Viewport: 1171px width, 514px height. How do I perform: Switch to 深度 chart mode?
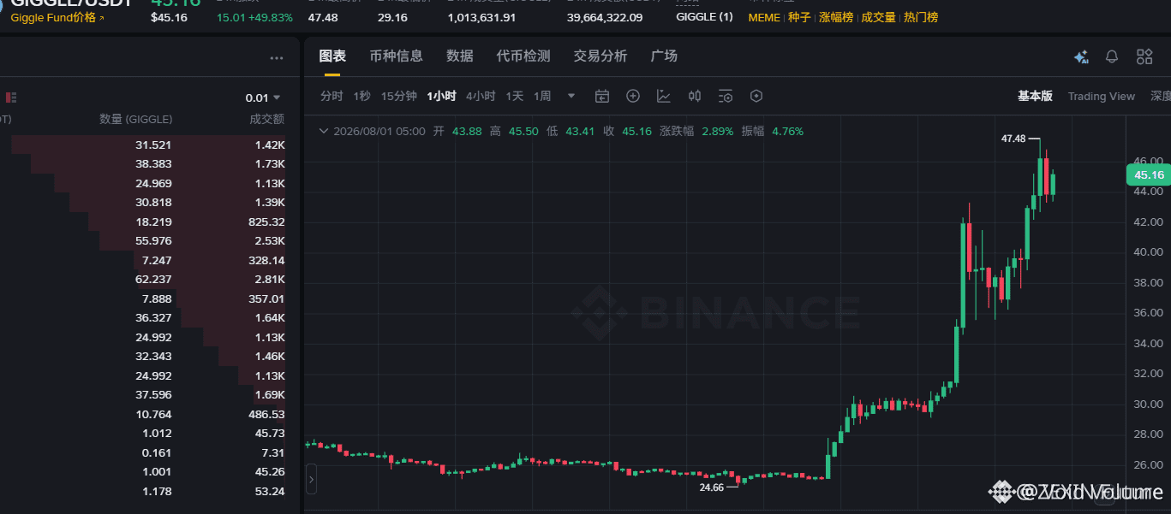(x=1160, y=96)
